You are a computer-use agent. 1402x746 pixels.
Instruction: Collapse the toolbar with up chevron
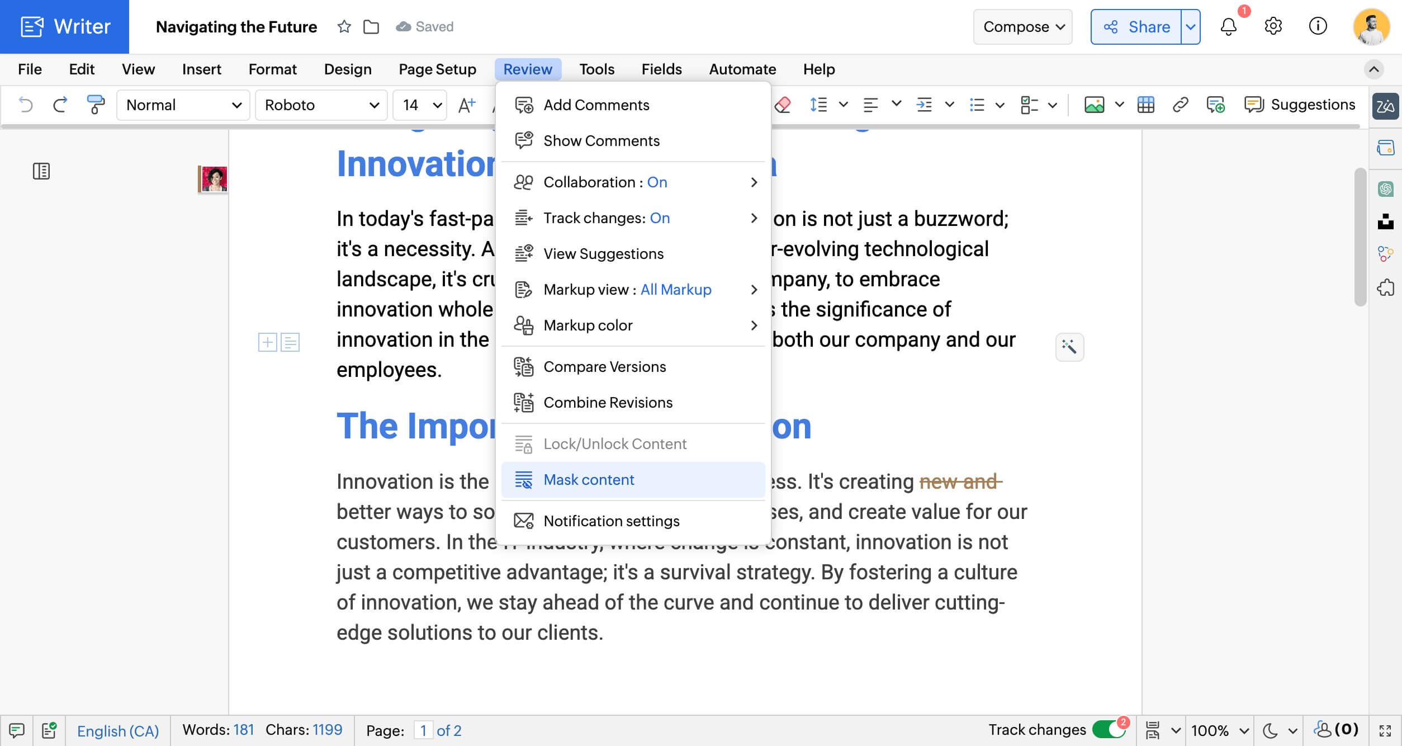pos(1373,69)
